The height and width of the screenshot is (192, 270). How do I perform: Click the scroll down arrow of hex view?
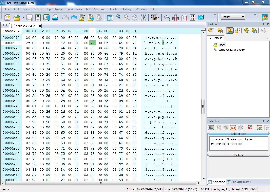203,179
